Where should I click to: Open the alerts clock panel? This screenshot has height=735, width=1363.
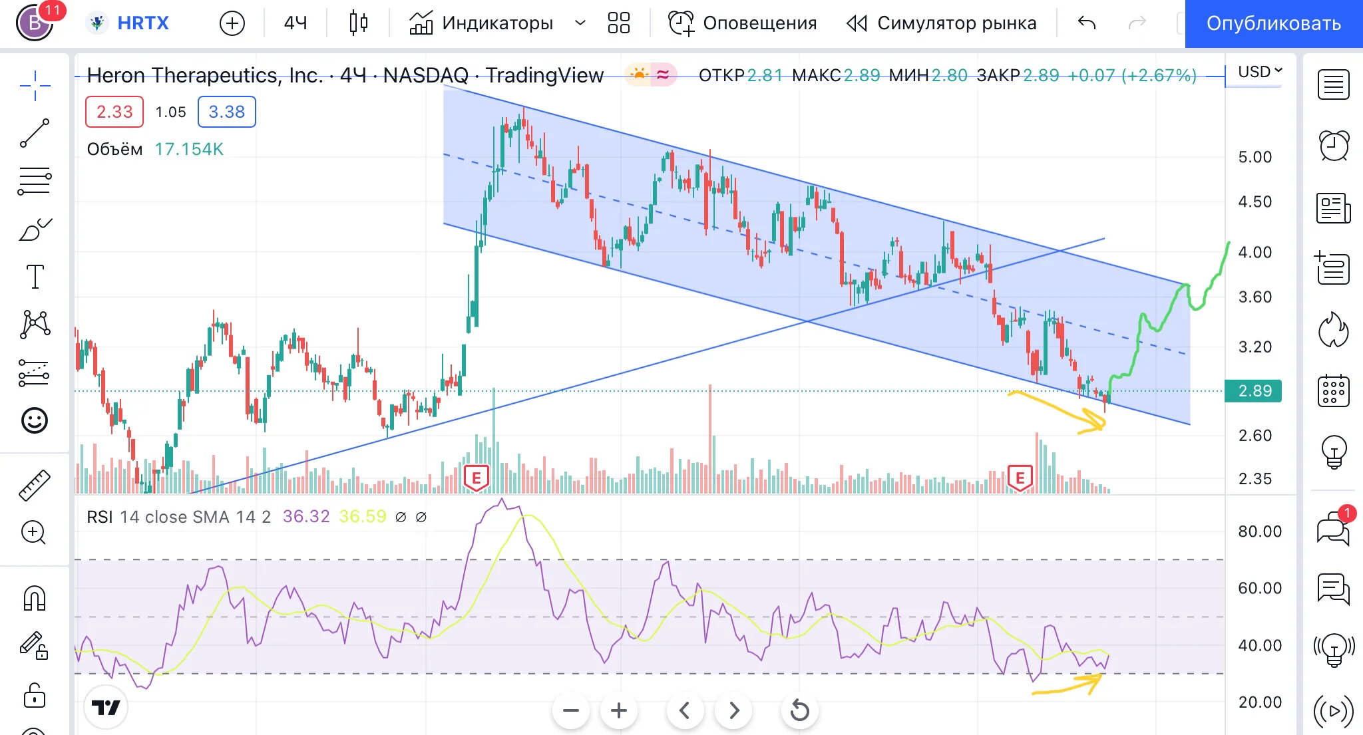[1334, 146]
